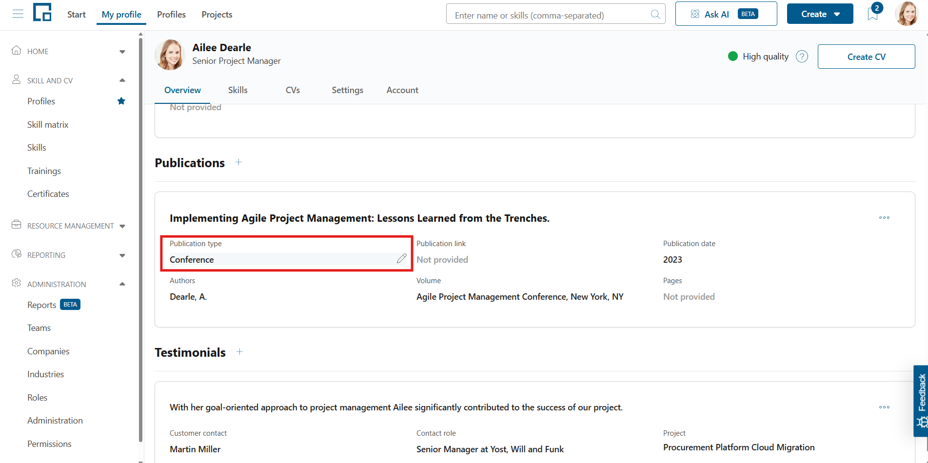Edit the Publication type with pencil icon
Image resolution: width=928 pixels, height=463 pixels.
pyautogui.click(x=401, y=259)
